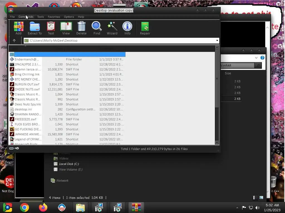Click the Repair toolbar icon
This screenshot has height=213, width=285.
[x=145, y=28]
